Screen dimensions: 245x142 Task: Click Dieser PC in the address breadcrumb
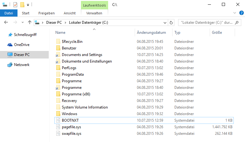tap(54, 23)
